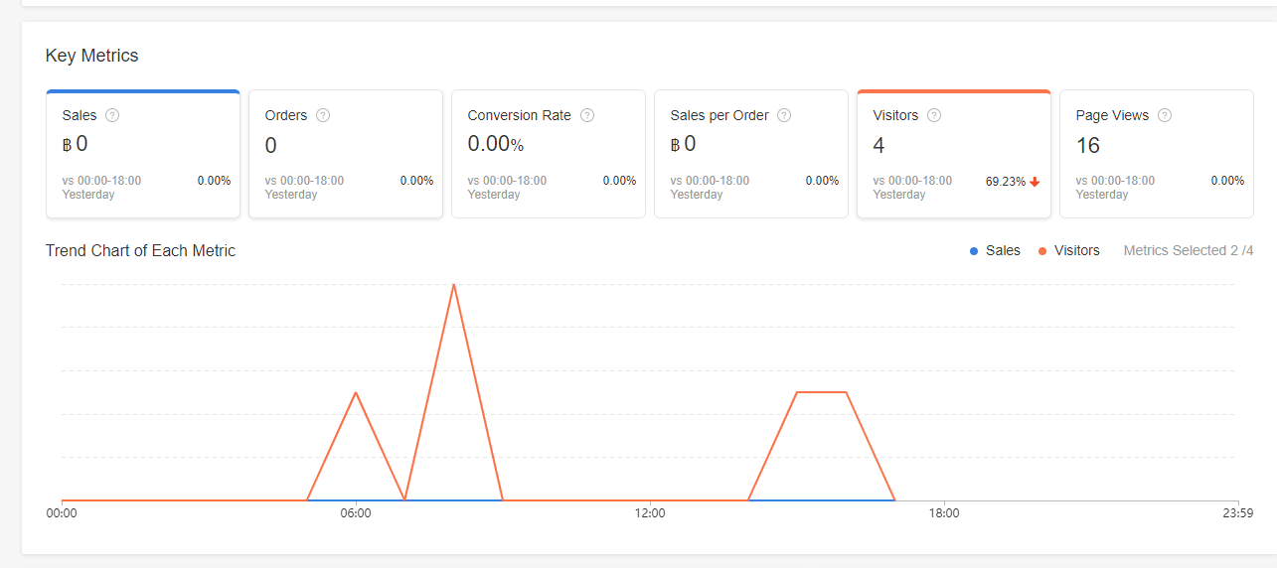1277x568 pixels.
Task: Click the Visitors help question icon
Action: click(x=934, y=115)
